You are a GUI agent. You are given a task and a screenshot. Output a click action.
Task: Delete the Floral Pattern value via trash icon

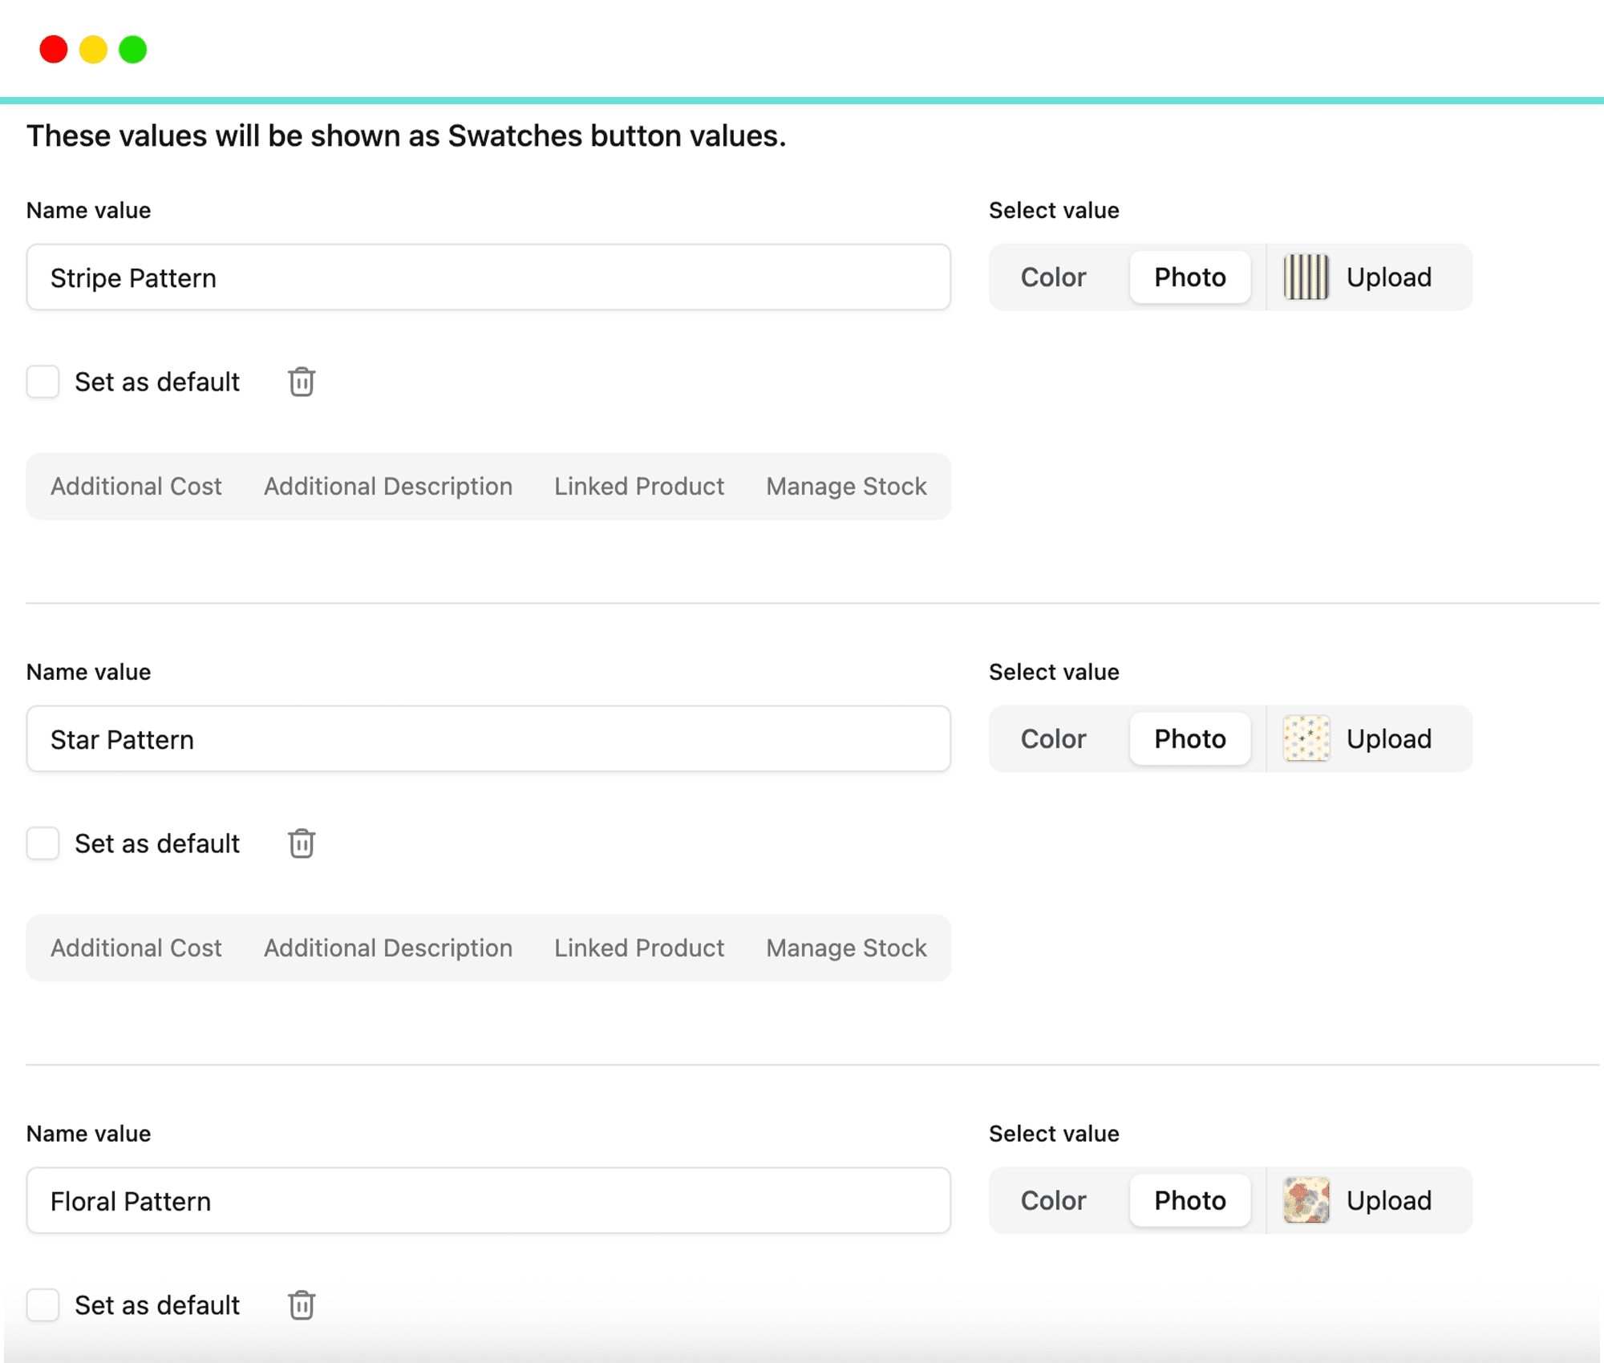tap(302, 1305)
